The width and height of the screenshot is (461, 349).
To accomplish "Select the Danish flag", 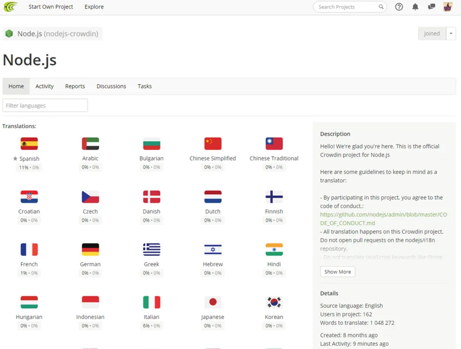I will [x=151, y=197].
